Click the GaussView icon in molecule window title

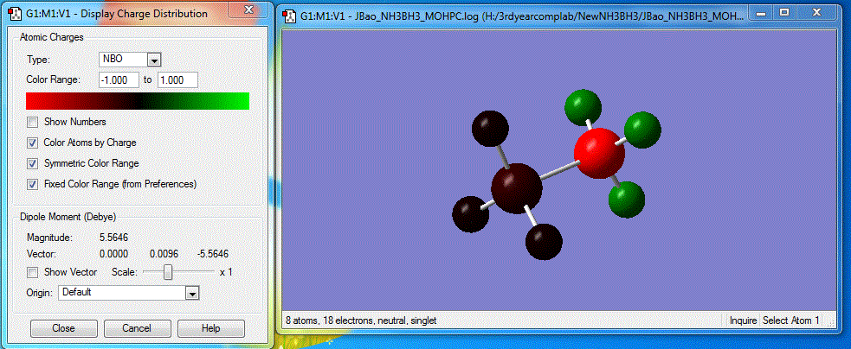pyautogui.click(x=291, y=16)
